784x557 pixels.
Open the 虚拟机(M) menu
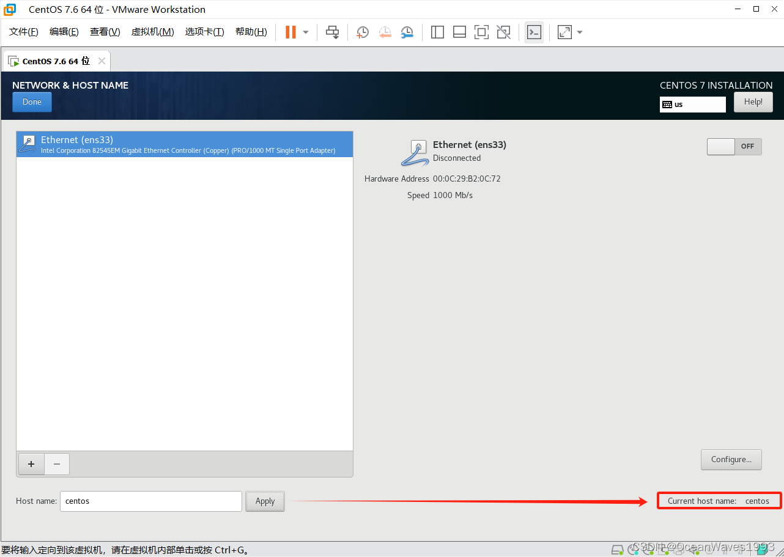coord(153,32)
